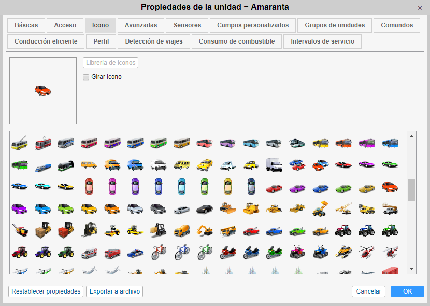Pick the forklift carrying a red box
Viewport: 430px width, 306px height.
click(x=66, y=230)
